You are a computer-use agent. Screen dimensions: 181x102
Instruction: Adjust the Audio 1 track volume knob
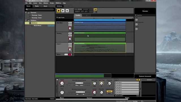[70, 49]
